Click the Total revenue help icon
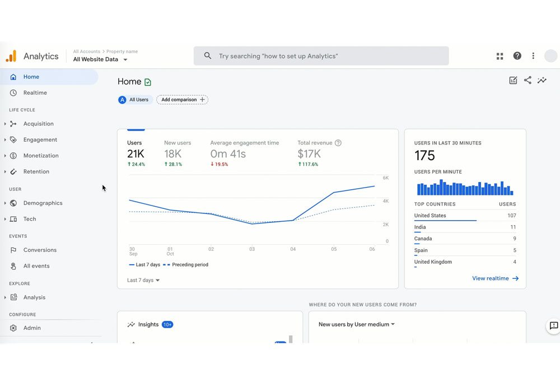This screenshot has height=392, width=560. pyautogui.click(x=338, y=143)
